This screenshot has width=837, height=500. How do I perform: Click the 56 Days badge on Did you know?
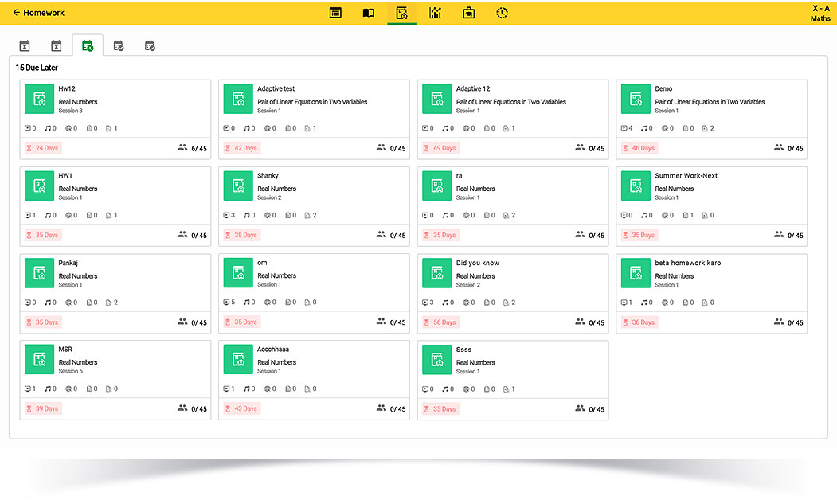tap(440, 322)
